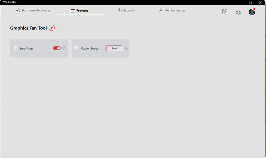The height and width of the screenshot is (158, 266).
Task: Select the Features tab
Action: 80,11
